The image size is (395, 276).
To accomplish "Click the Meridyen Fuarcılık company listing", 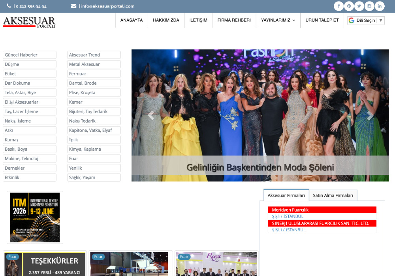I will point(290,210).
